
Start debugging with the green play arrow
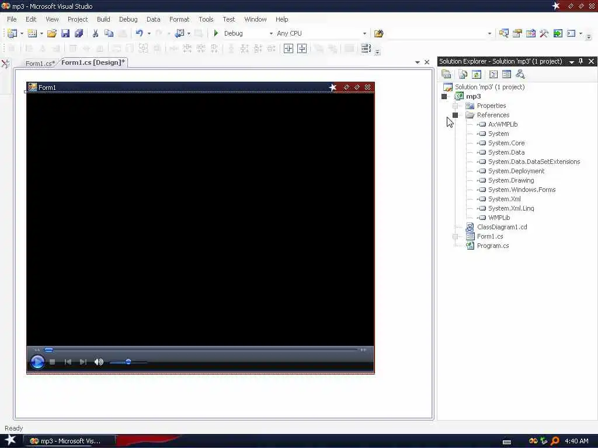click(x=216, y=33)
